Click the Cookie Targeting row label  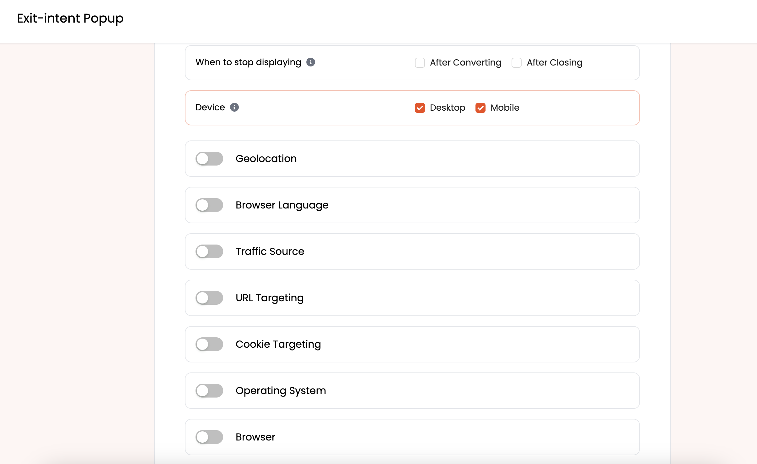point(278,344)
